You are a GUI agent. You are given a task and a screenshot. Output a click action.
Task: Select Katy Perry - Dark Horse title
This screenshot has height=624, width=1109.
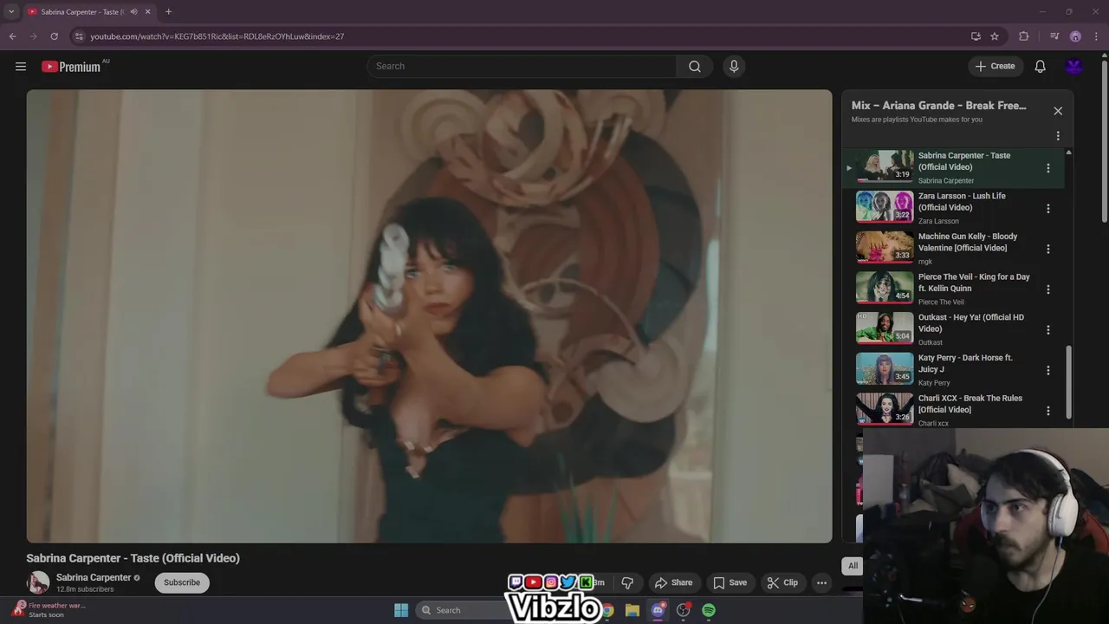pyautogui.click(x=965, y=363)
